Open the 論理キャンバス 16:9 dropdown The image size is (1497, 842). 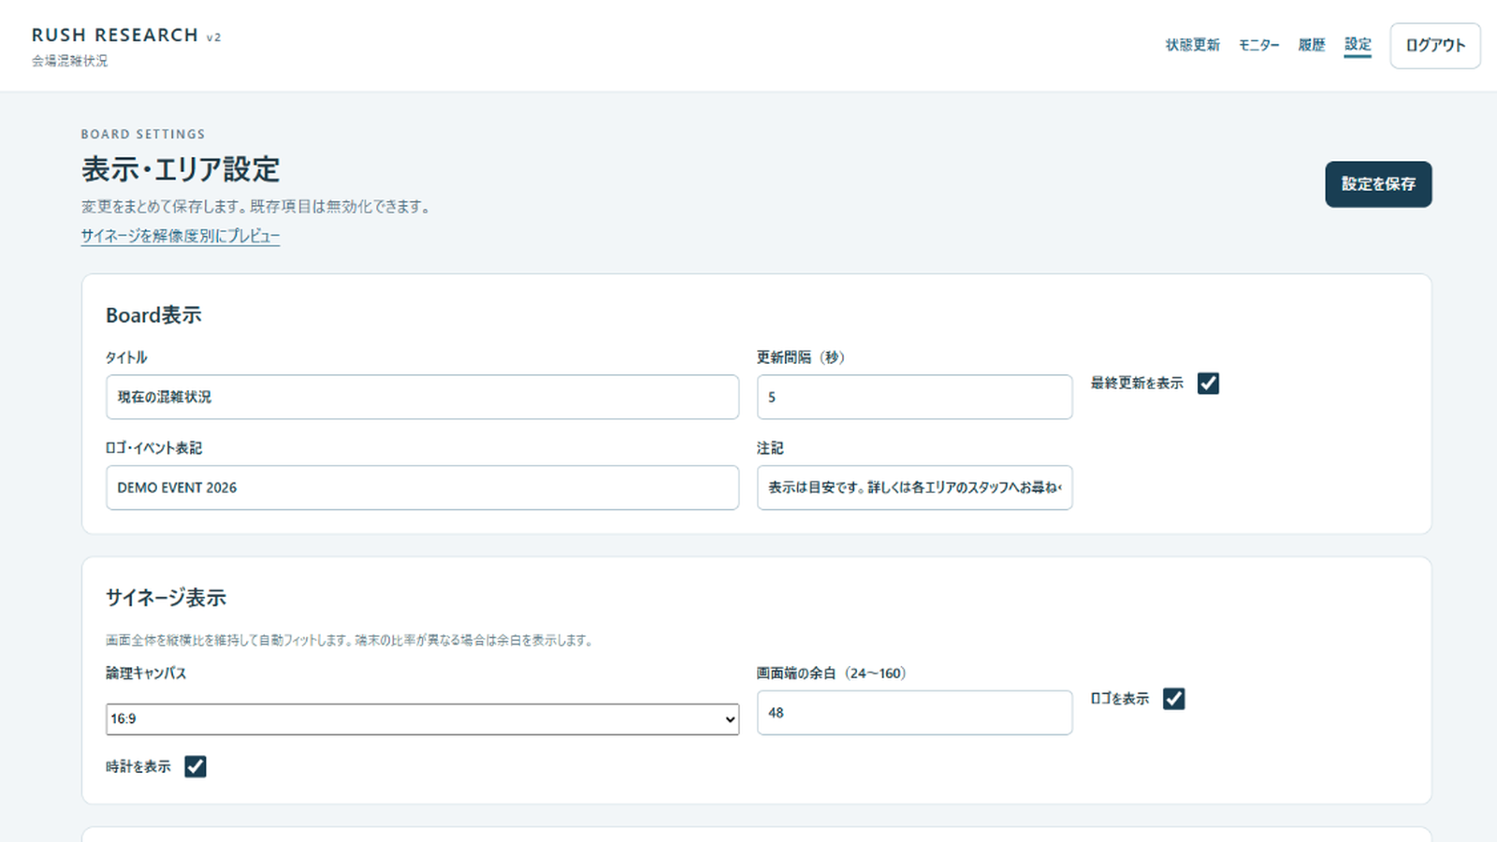click(422, 719)
